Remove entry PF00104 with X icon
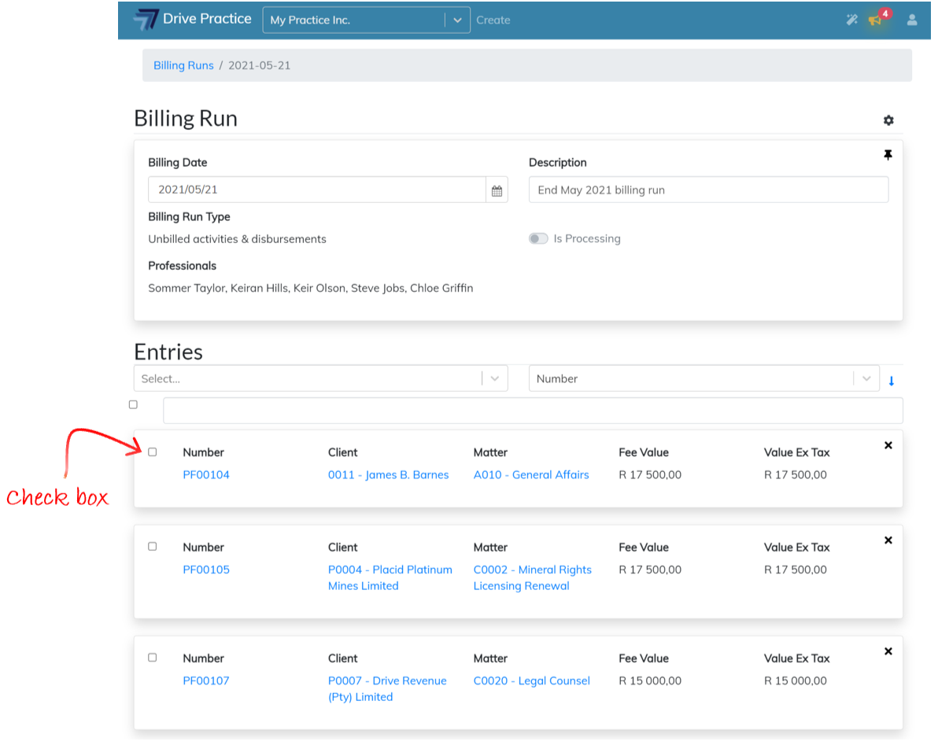This screenshot has height=745, width=938. click(888, 445)
